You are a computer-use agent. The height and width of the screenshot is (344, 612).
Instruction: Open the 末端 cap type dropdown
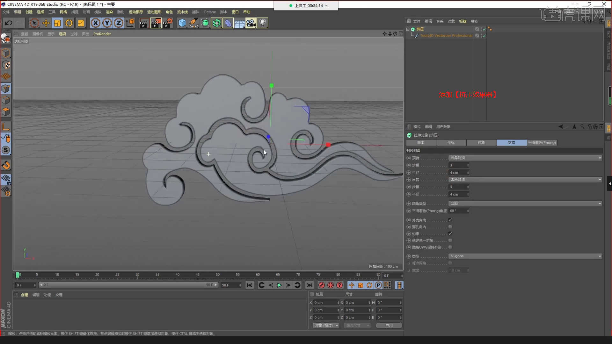pos(525,180)
